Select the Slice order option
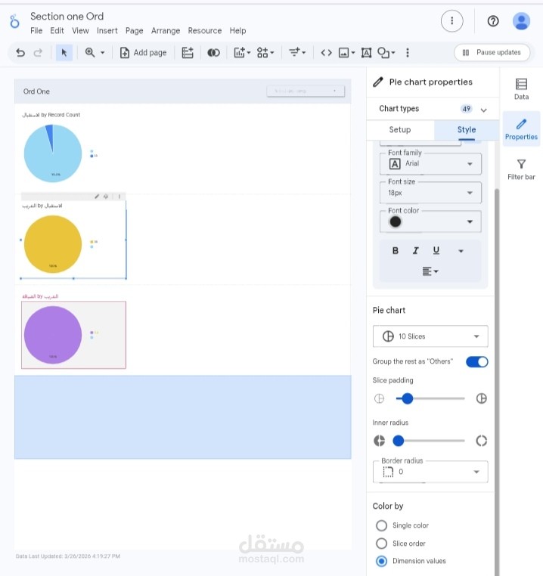This screenshot has width=543, height=576. click(382, 543)
